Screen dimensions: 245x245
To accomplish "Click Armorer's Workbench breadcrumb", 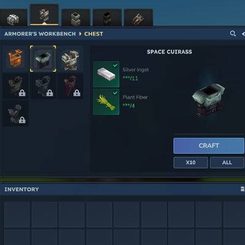I will [x=40, y=34].
